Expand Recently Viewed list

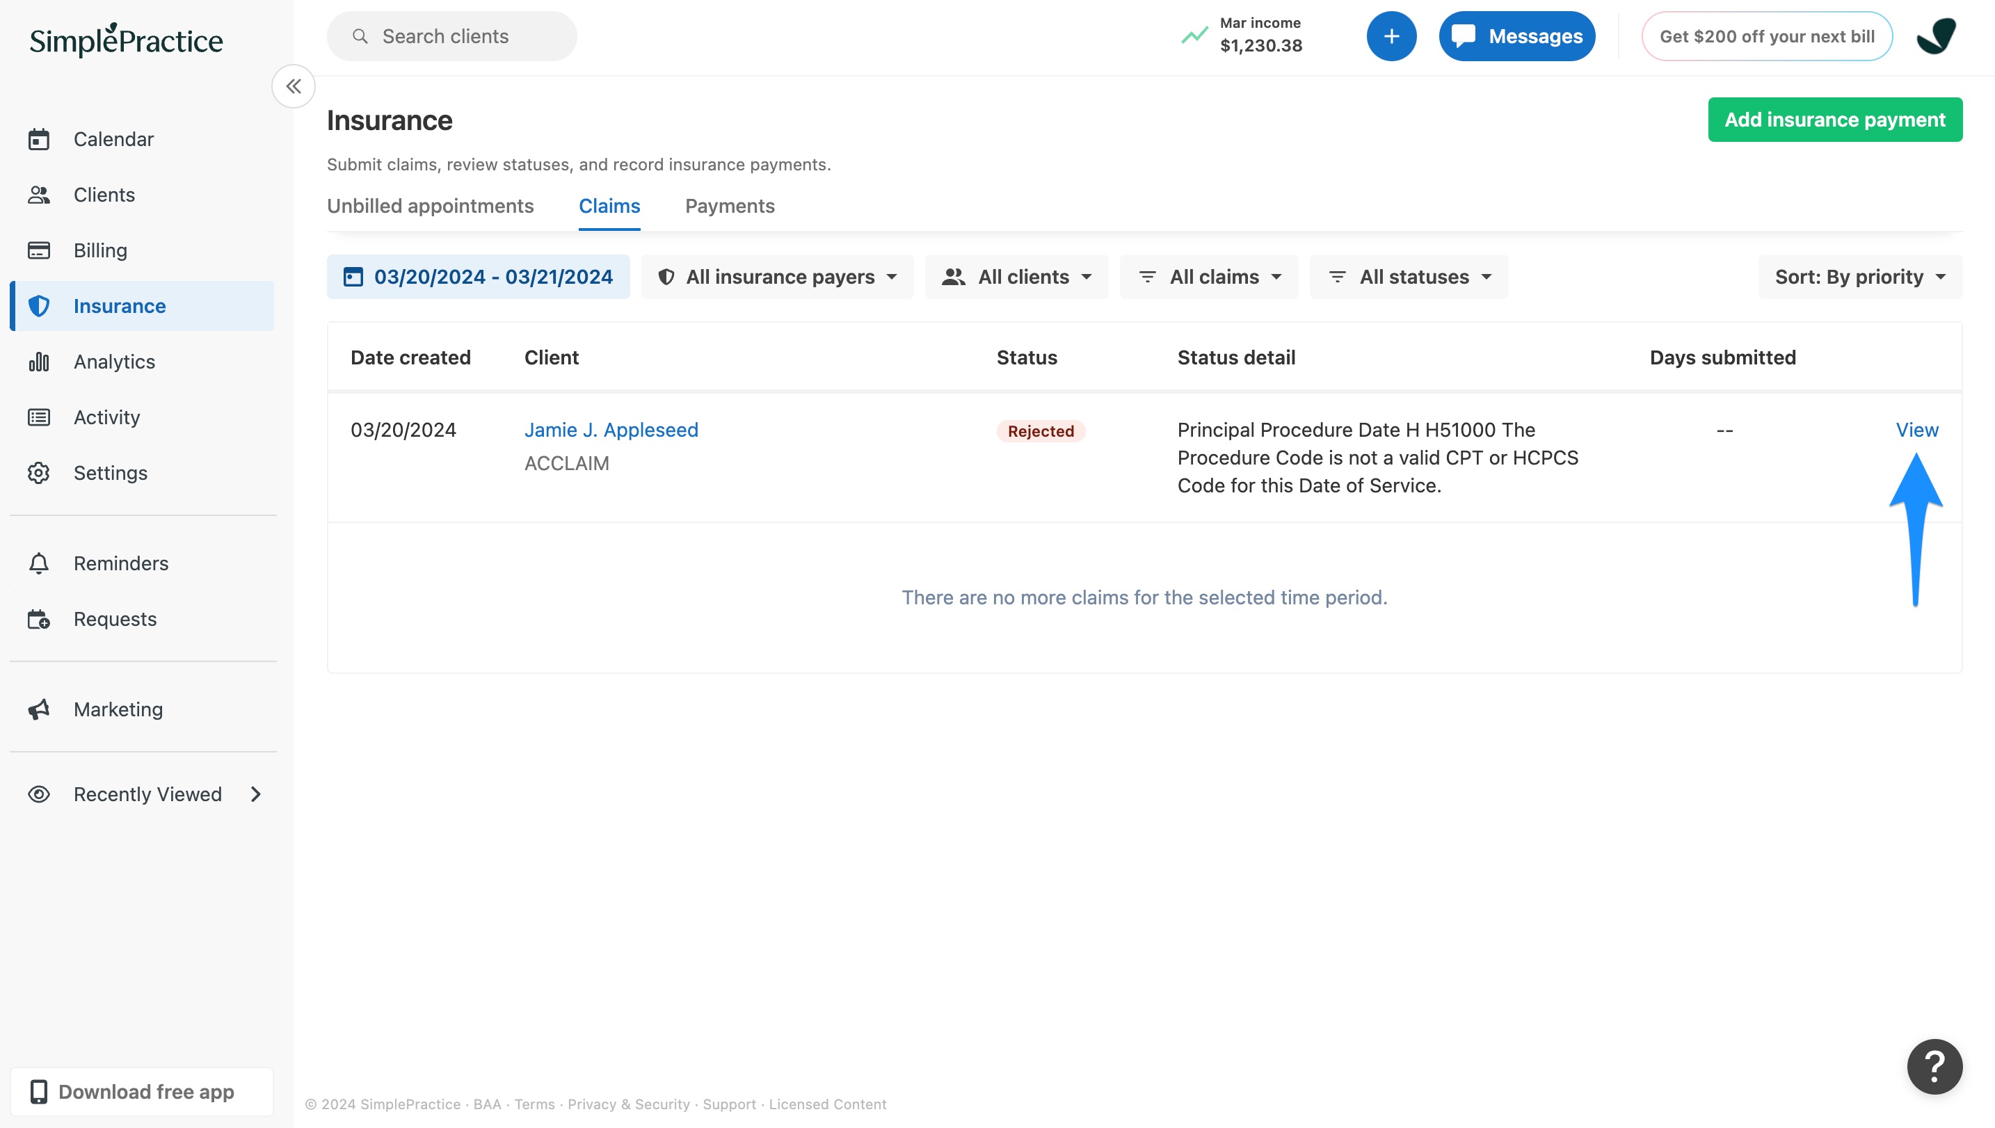(x=142, y=794)
